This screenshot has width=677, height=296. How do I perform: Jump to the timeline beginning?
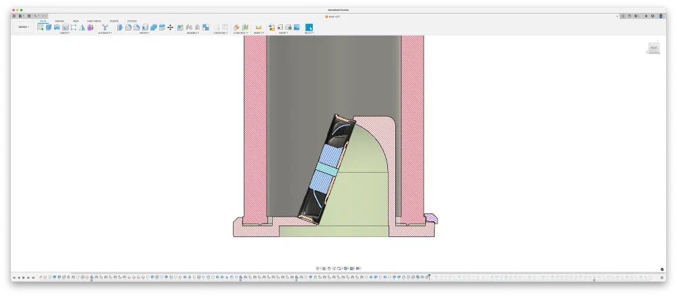click(14, 278)
